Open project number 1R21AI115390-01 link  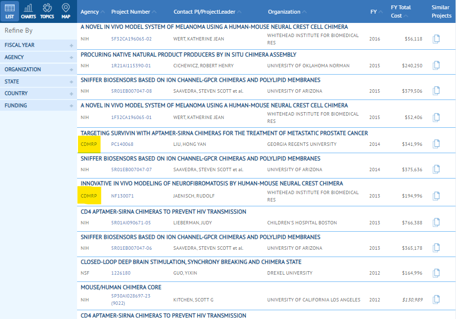(131, 66)
